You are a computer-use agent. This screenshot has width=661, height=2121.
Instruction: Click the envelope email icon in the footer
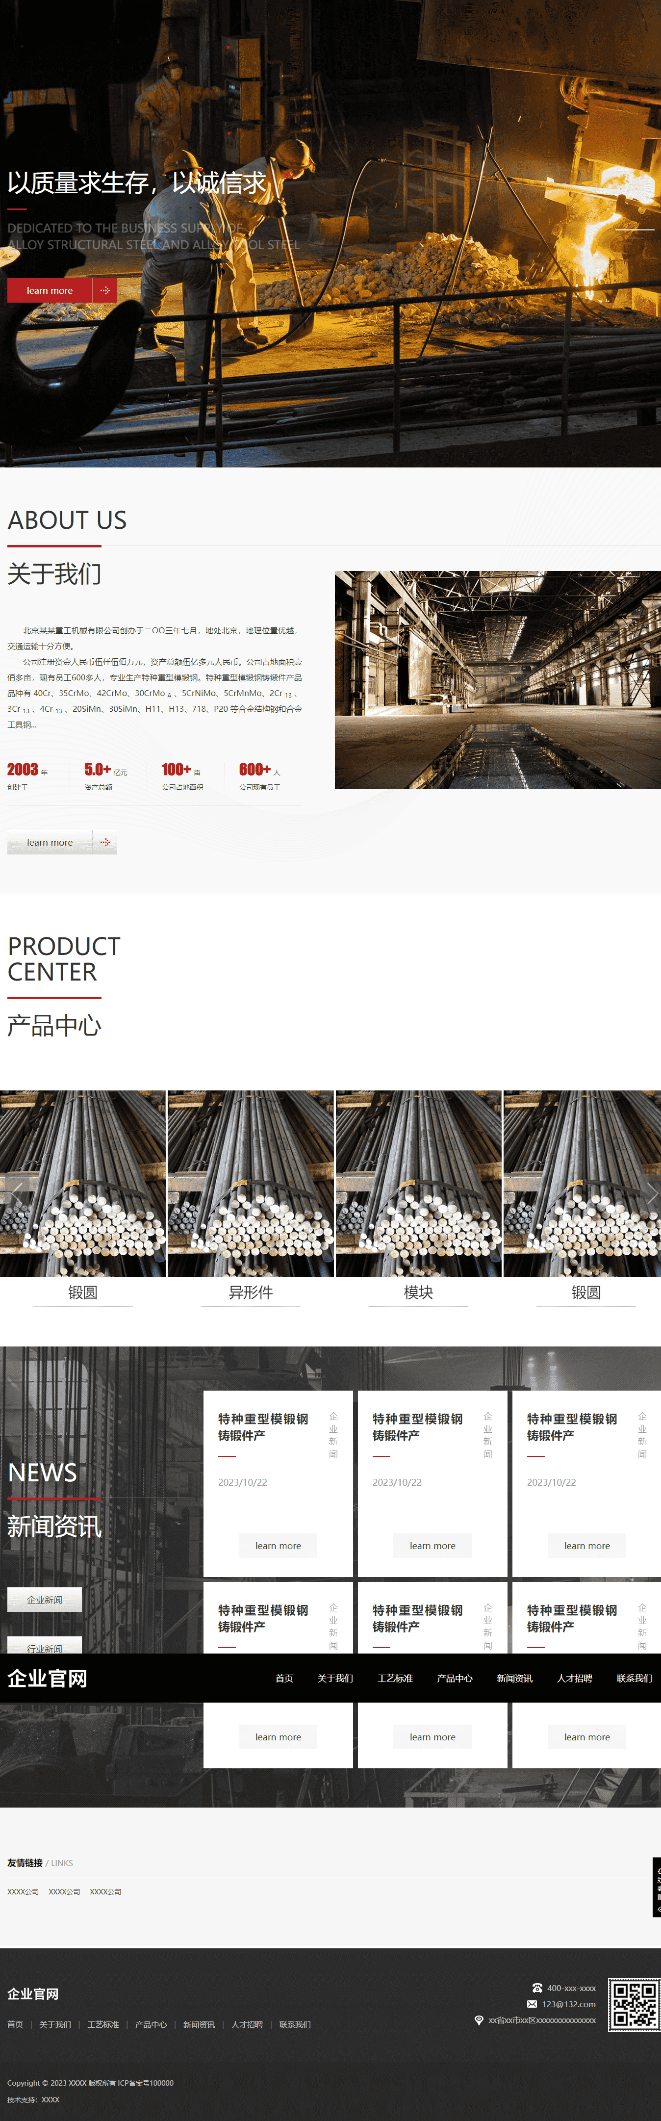pyautogui.click(x=532, y=2004)
